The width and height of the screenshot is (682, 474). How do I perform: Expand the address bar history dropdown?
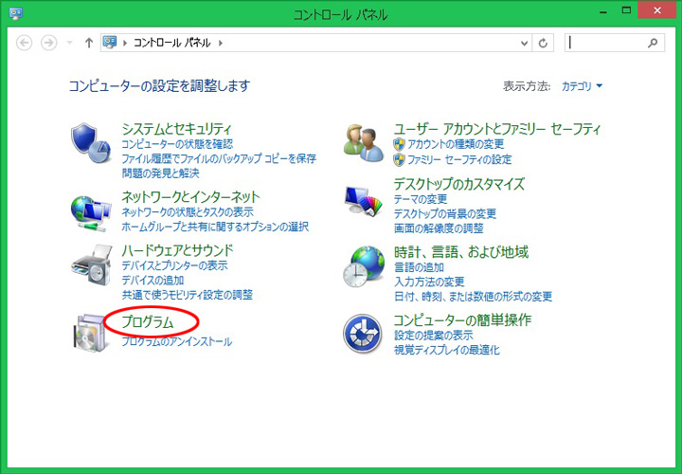pyautogui.click(x=524, y=43)
